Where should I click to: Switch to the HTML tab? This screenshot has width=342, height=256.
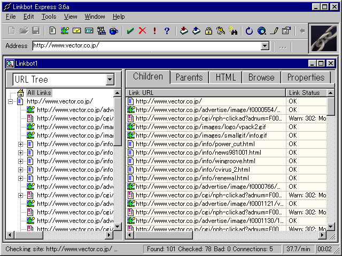(x=226, y=77)
